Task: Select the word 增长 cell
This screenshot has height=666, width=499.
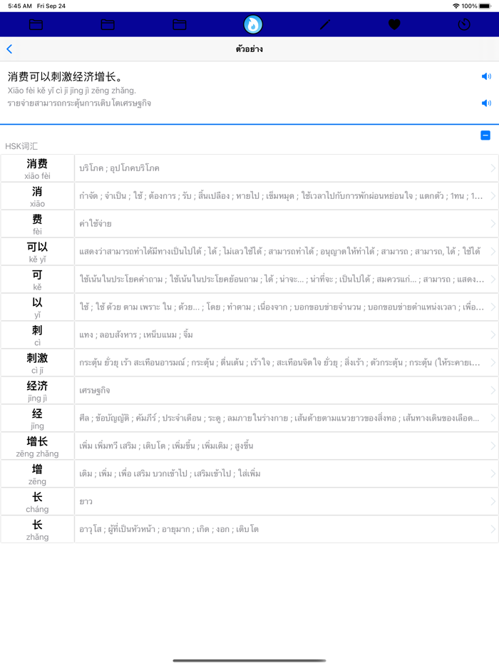Action: (x=37, y=446)
